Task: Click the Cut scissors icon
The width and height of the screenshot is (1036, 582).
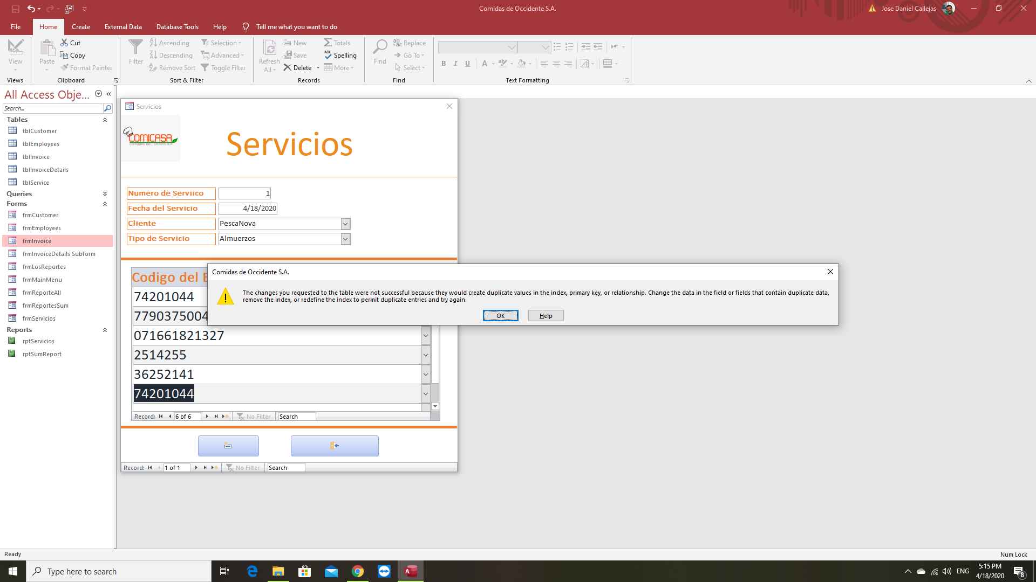Action: (x=64, y=43)
